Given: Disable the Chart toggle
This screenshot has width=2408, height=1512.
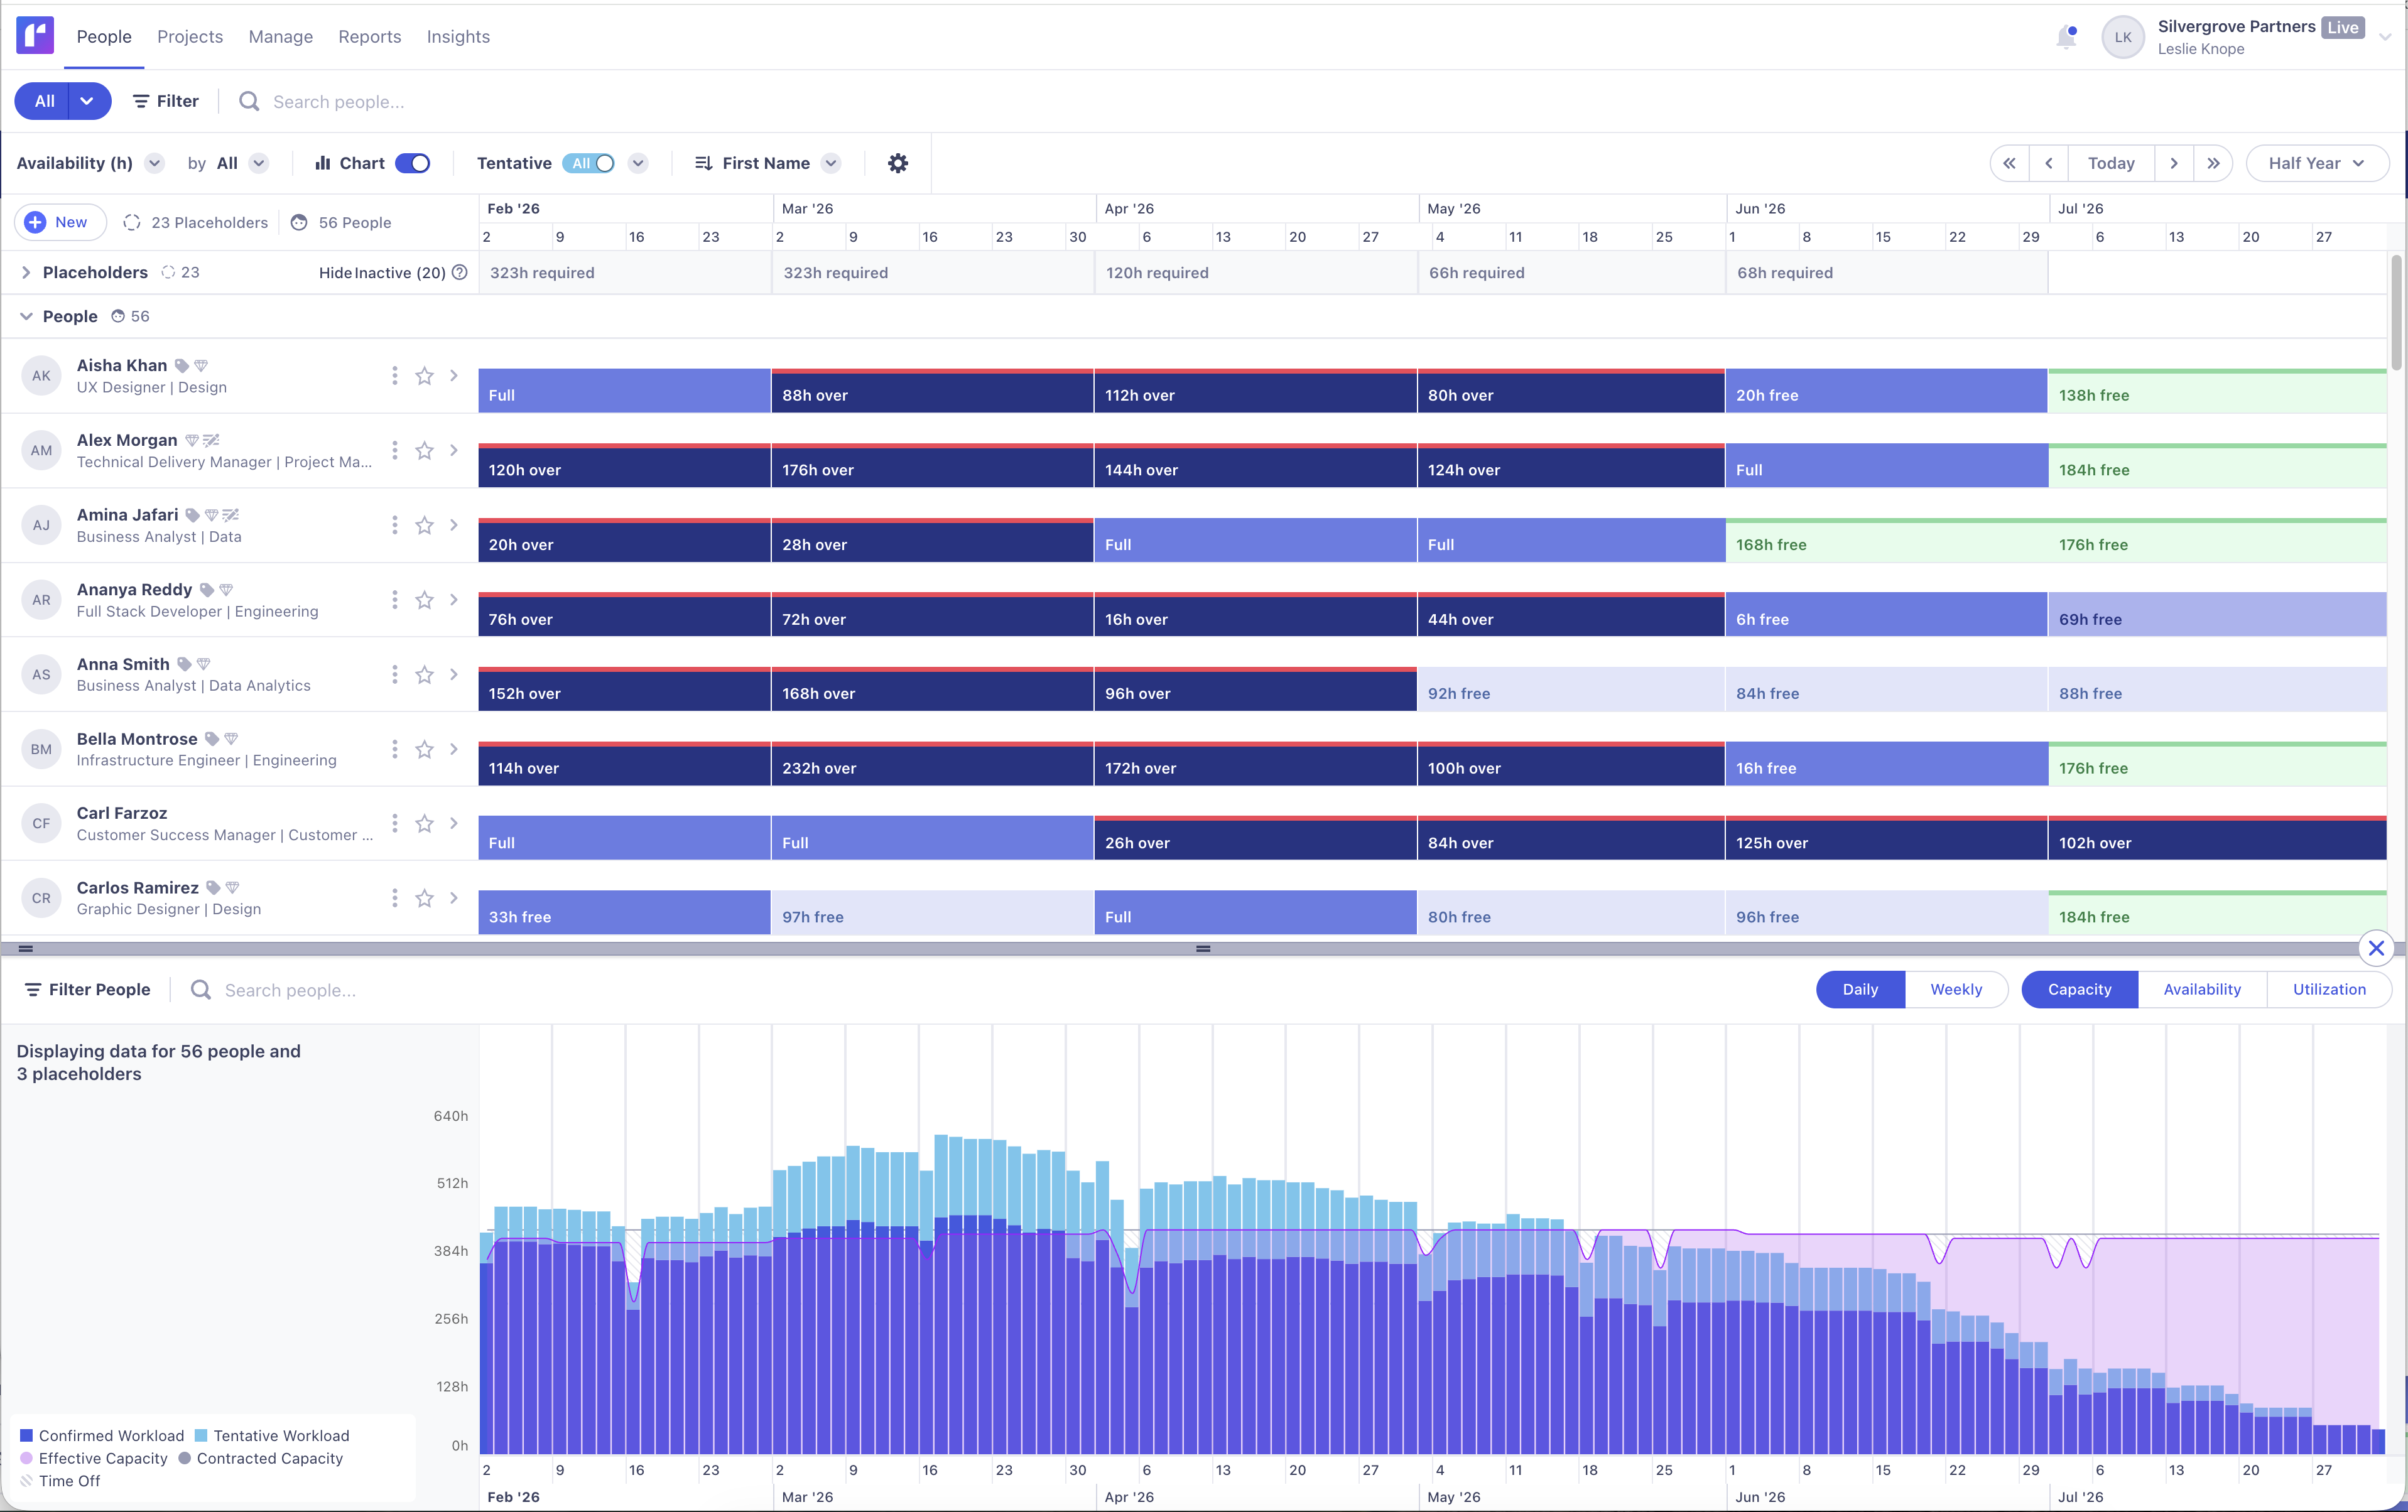Looking at the screenshot, I should click(412, 163).
